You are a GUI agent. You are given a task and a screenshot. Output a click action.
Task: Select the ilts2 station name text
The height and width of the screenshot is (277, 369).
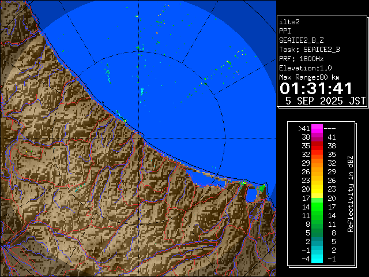pyautogui.click(x=289, y=22)
